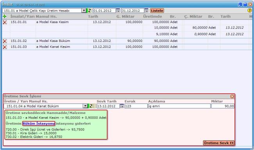Image resolution: width=254 pixels, height=150 pixels.
Task: Minimize the İmalat window
Action: (x=240, y=4)
